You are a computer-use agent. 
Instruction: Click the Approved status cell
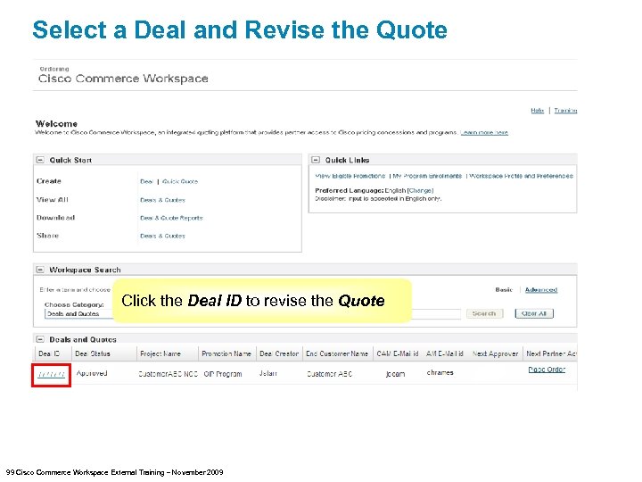coord(92,373)
